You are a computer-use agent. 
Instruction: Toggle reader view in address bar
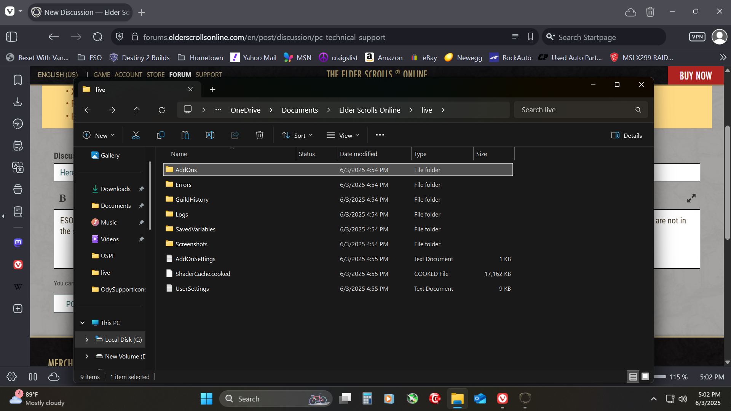pos(515,37)
